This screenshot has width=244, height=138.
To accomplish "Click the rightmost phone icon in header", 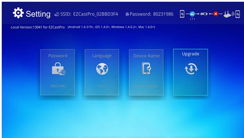I will coord(237,14).
